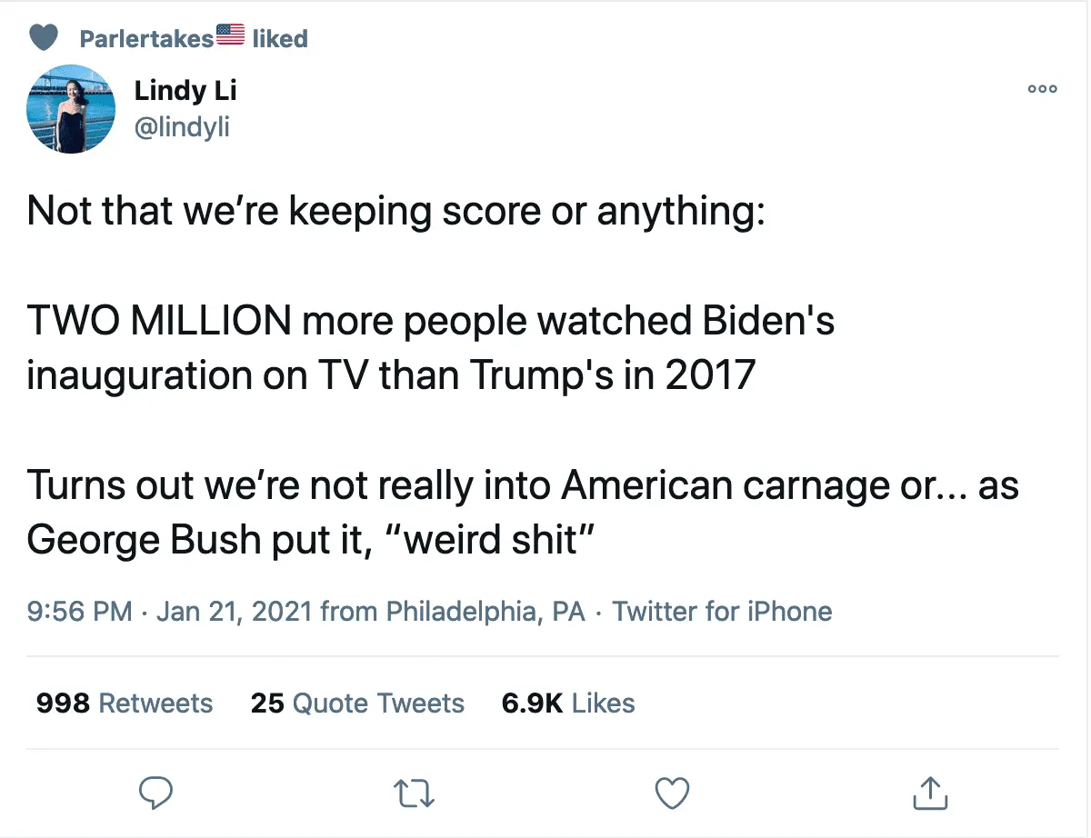This screenshot has height=838, width=1091.
Task: Open the @lindyli handle link
Action: 182,128
